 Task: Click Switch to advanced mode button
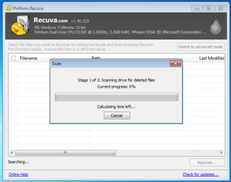(x=201, y=47)
